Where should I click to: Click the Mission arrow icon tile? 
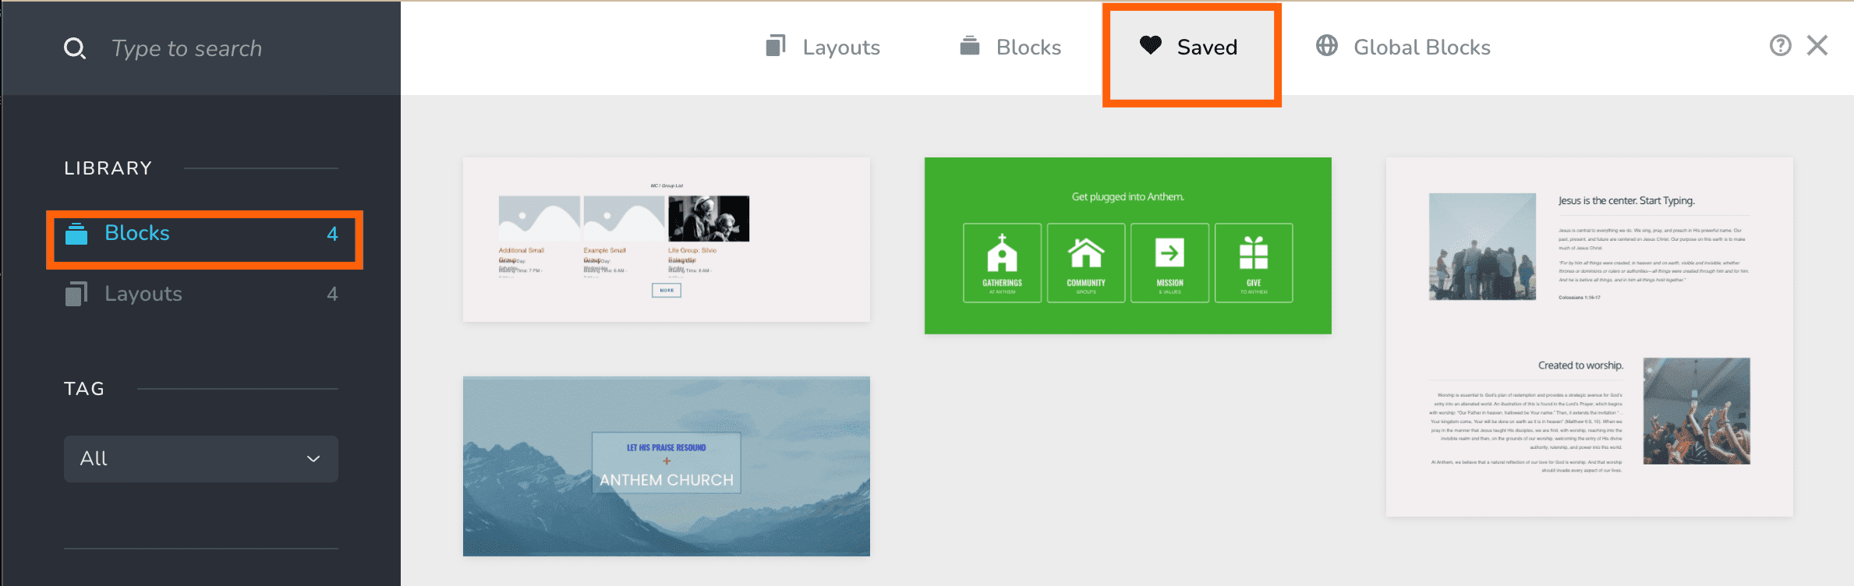(1170, 263)
